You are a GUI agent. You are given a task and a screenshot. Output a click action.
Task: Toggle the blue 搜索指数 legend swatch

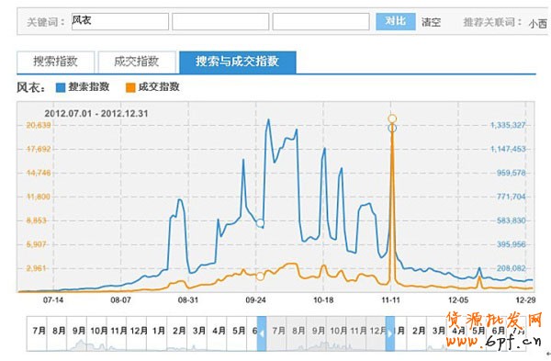coord(61,87)
